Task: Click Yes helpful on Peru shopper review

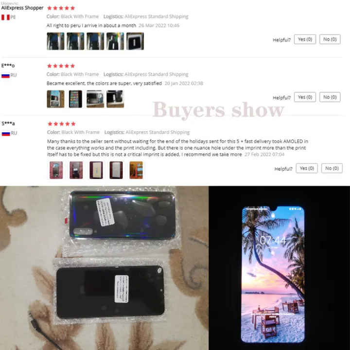Action: (x=305, y=39)
